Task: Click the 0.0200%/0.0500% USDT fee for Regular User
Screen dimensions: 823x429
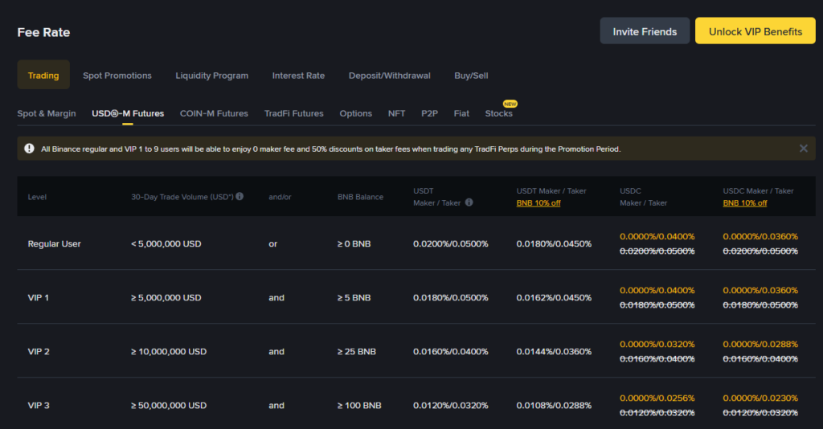Action: (450, 244)
